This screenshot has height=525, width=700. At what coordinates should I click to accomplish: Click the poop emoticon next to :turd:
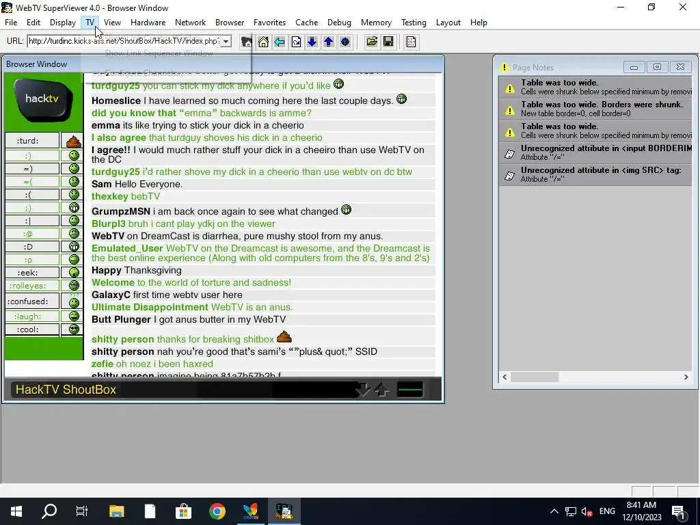tap(74, 142)
